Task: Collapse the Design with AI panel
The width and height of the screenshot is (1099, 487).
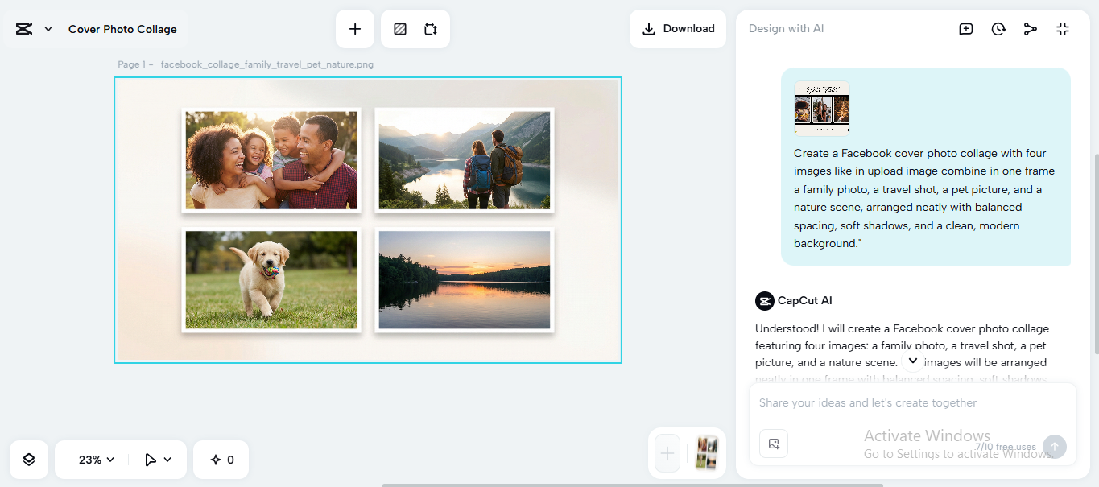Action: coord(1063,28)
